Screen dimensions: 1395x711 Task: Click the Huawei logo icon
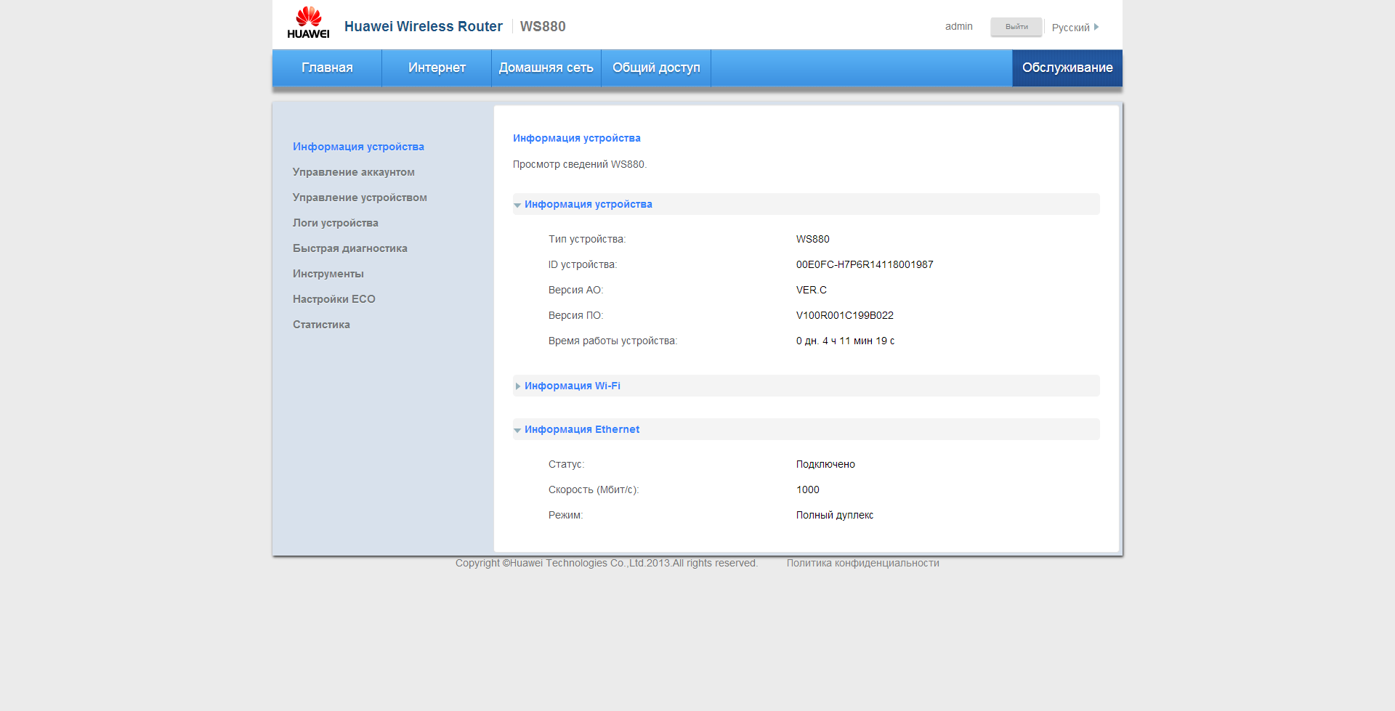click(308, 23)
